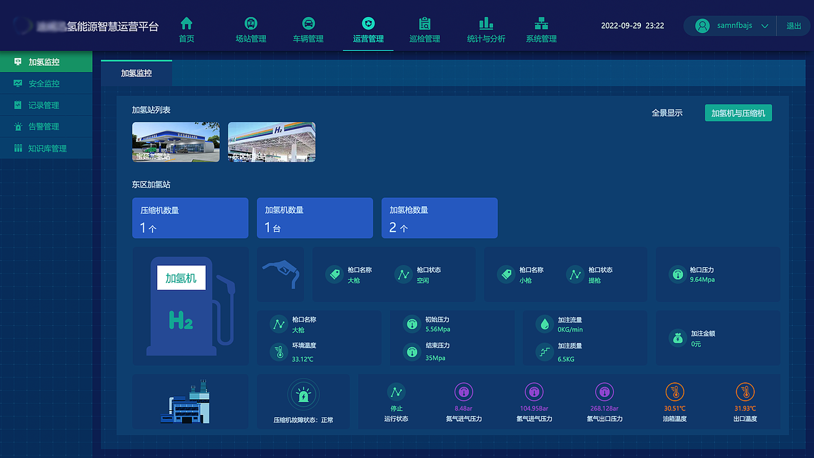
Task: Click the 知识库管理 books icon
Action: pos(18,148)
